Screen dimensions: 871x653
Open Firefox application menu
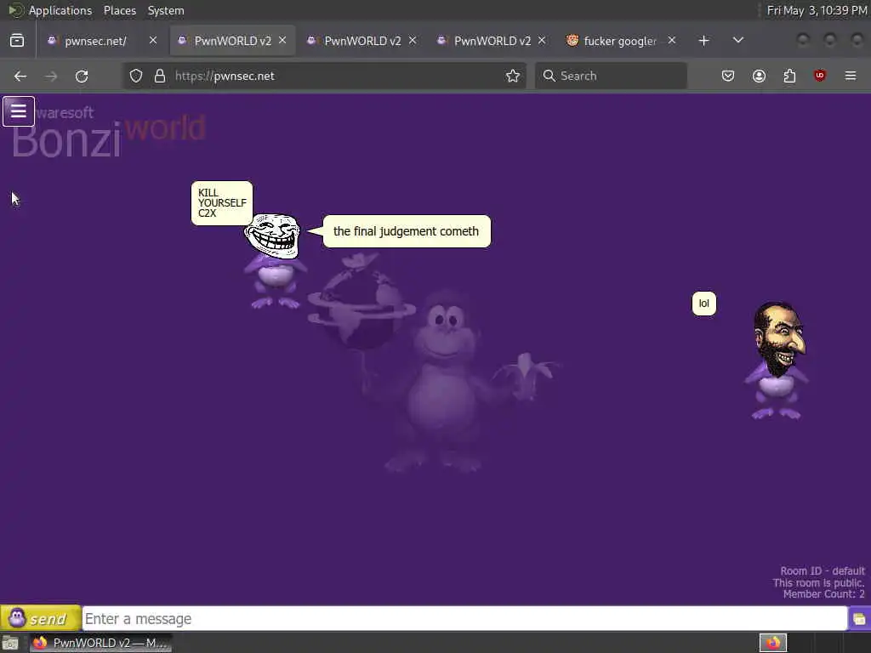click(x=851, y=76)
